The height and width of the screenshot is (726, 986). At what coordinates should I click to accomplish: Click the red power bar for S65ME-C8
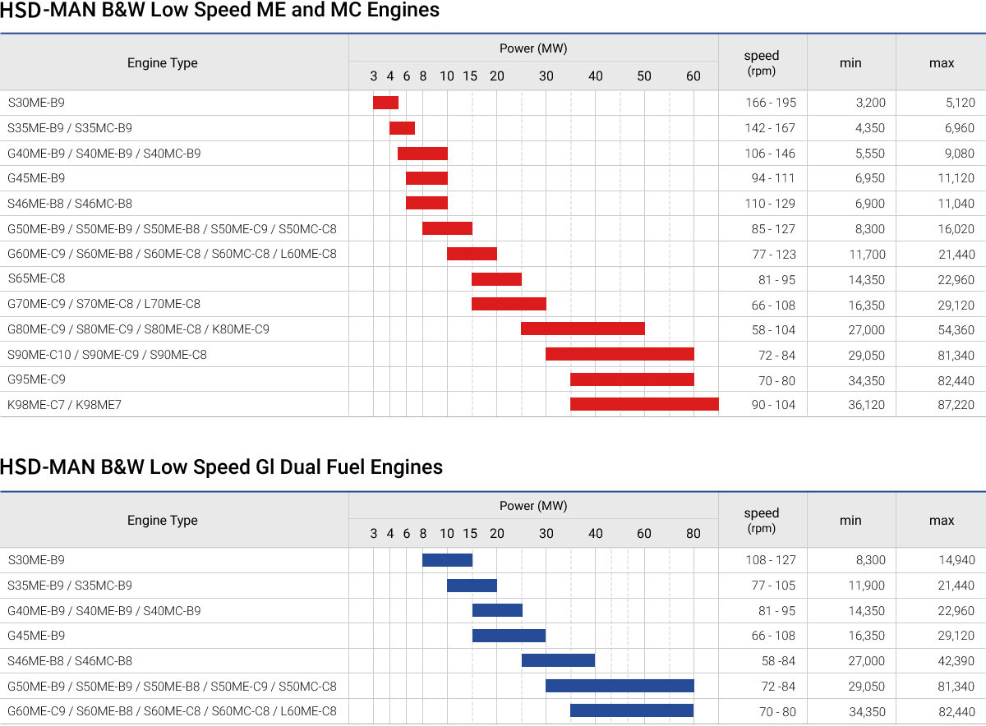tap(496, 279)
